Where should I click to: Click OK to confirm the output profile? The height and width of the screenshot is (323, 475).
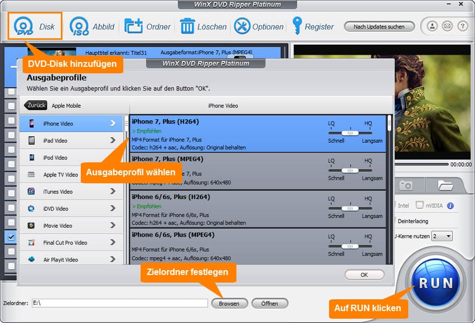click(364, 274)
